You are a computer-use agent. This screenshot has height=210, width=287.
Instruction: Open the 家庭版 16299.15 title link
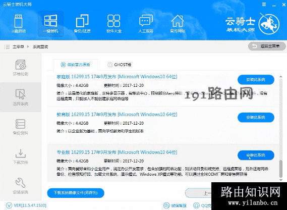pyautogui.click(x=117, y=77)
